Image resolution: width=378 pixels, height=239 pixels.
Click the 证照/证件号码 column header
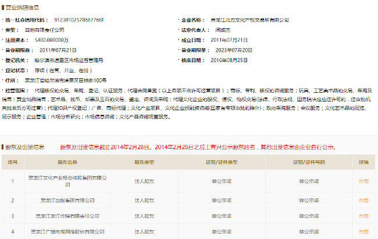point(309,162)
